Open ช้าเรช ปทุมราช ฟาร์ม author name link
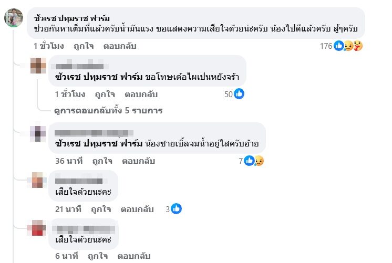The width and height of the screenshot is (392, 263). tap(70, 18)
